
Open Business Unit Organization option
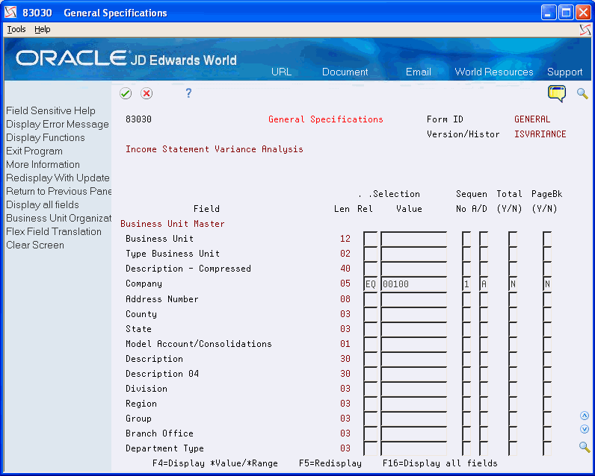coord(58,218)
